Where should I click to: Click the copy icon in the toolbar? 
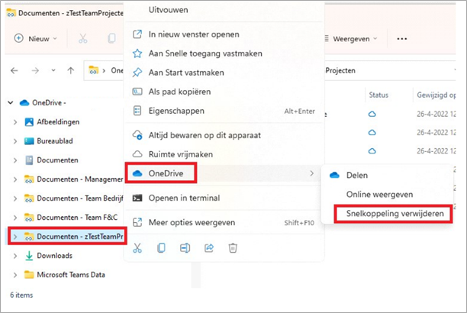pos(111,38)
